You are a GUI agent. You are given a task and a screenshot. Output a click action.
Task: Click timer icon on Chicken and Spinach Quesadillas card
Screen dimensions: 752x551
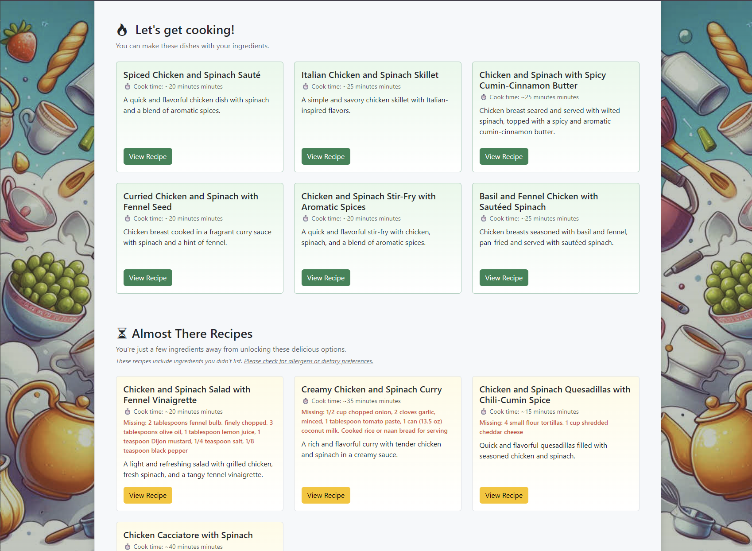tap(484, 412)
